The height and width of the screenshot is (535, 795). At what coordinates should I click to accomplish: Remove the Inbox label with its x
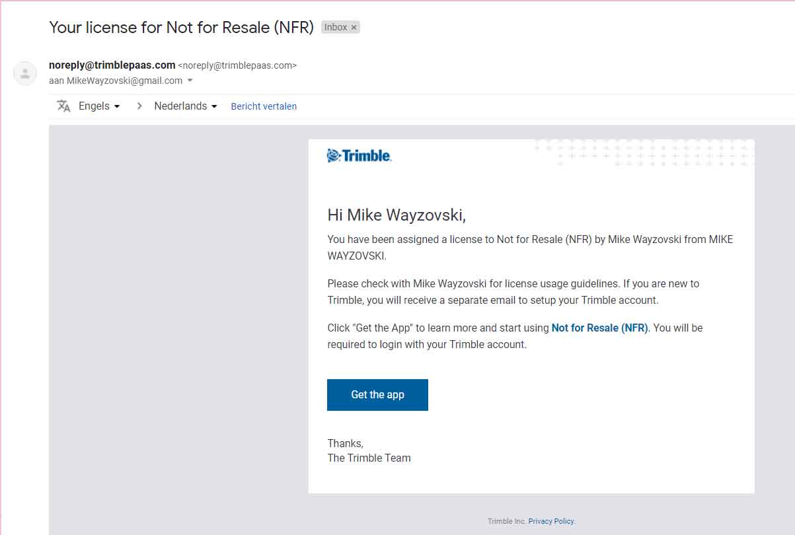click(x=354, y=28)
